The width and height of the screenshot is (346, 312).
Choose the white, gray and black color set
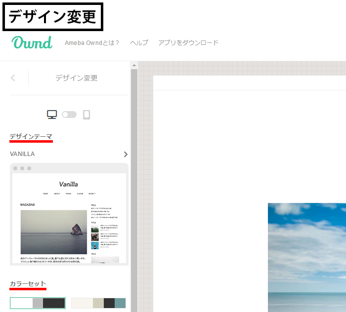click(x=38, y=303)
